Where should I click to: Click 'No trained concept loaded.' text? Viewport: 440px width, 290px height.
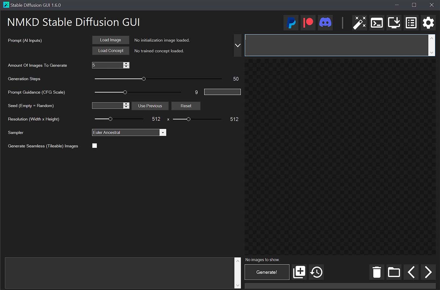(159, 51)
